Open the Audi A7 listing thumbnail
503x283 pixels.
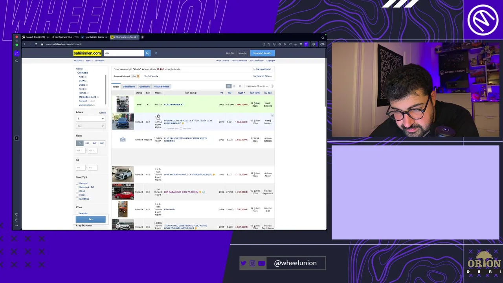point(123,104)
